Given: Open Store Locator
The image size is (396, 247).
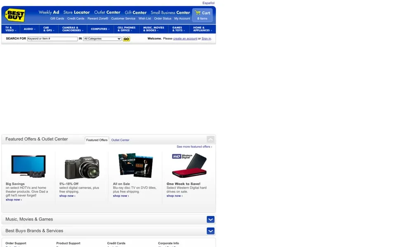Looking at the screenshot, I should [x=77, y=12].
